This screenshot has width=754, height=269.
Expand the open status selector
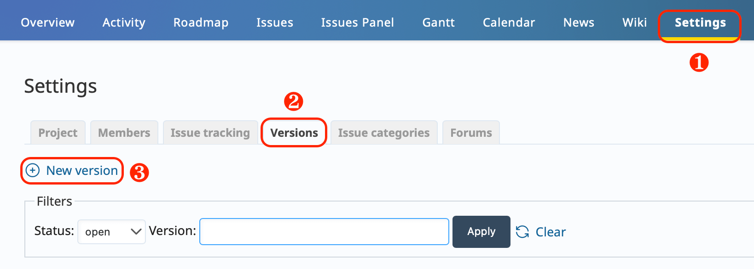tap(111, 232)
